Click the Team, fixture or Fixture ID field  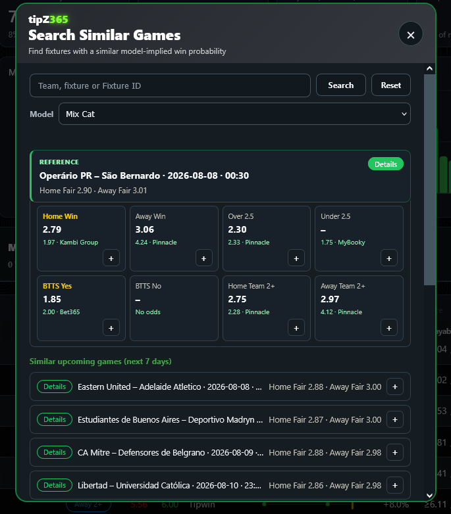coord(170,85)
